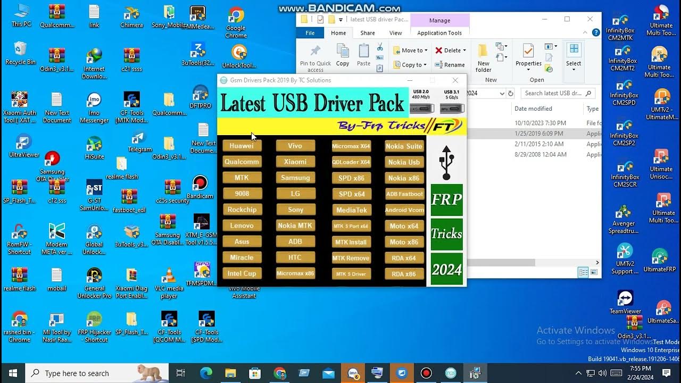
Task: Click the MTK driver button
Action: (242, 178)
